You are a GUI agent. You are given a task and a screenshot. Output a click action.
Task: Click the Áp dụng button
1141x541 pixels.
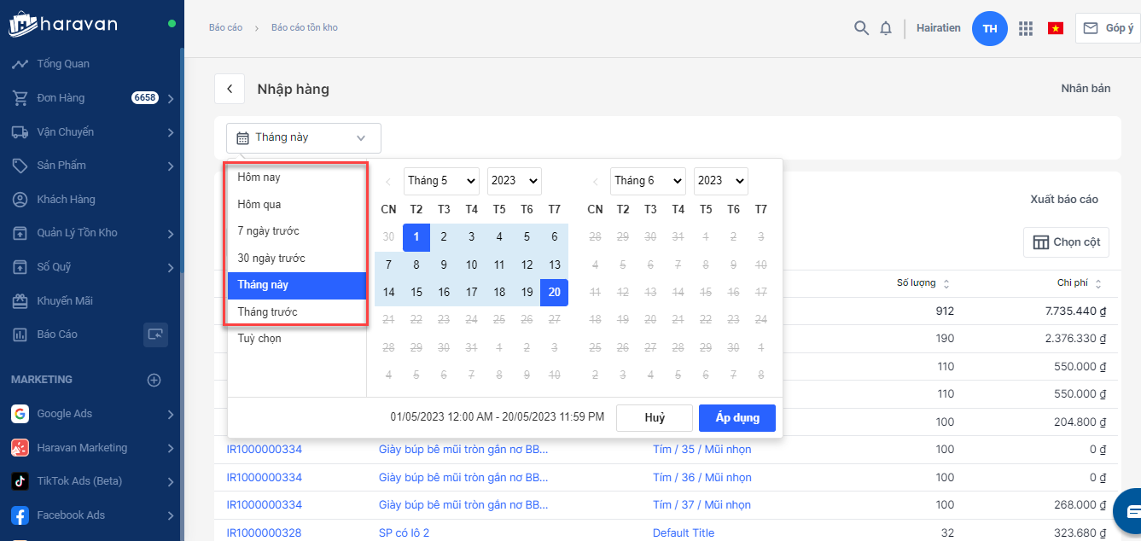click(736, 418)
